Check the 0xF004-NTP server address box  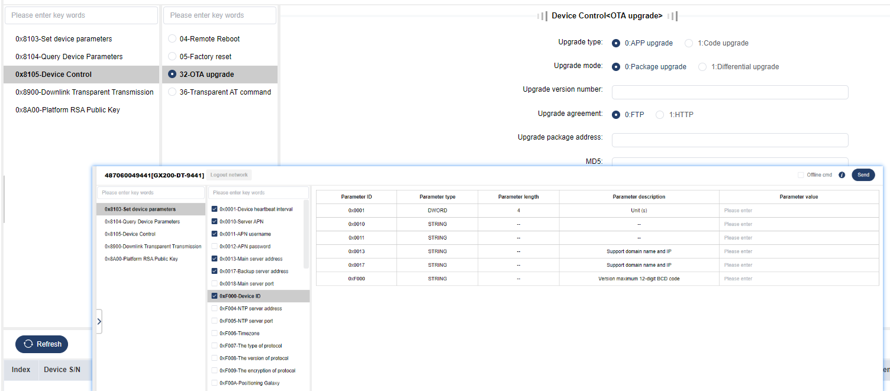tap(215, 309)
